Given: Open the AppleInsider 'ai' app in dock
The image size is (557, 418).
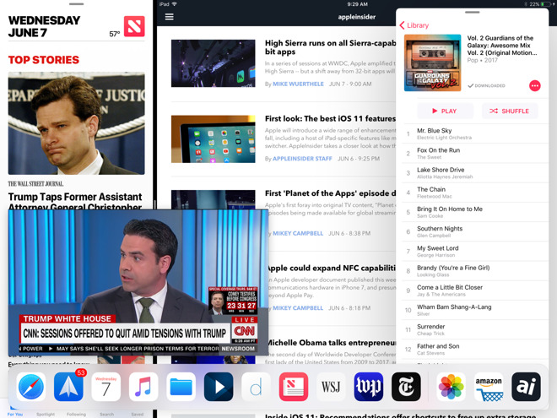Looking at the screenshot, I should 526,387.
